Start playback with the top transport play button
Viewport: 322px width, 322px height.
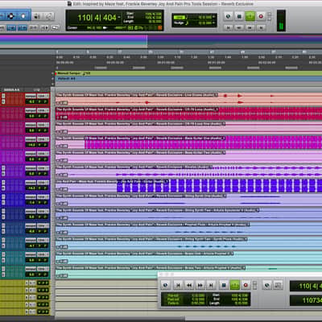tap(250, 16)
